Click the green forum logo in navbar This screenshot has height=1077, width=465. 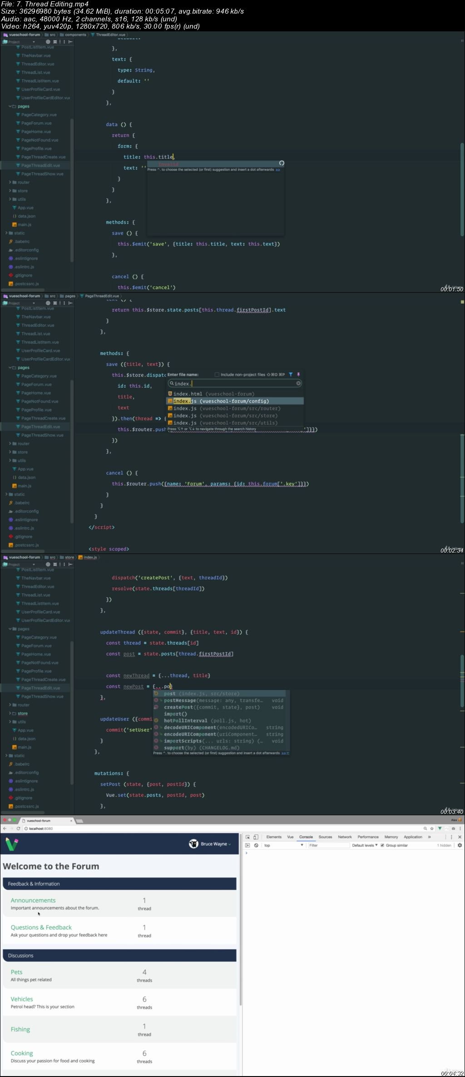tap(12, 844)
